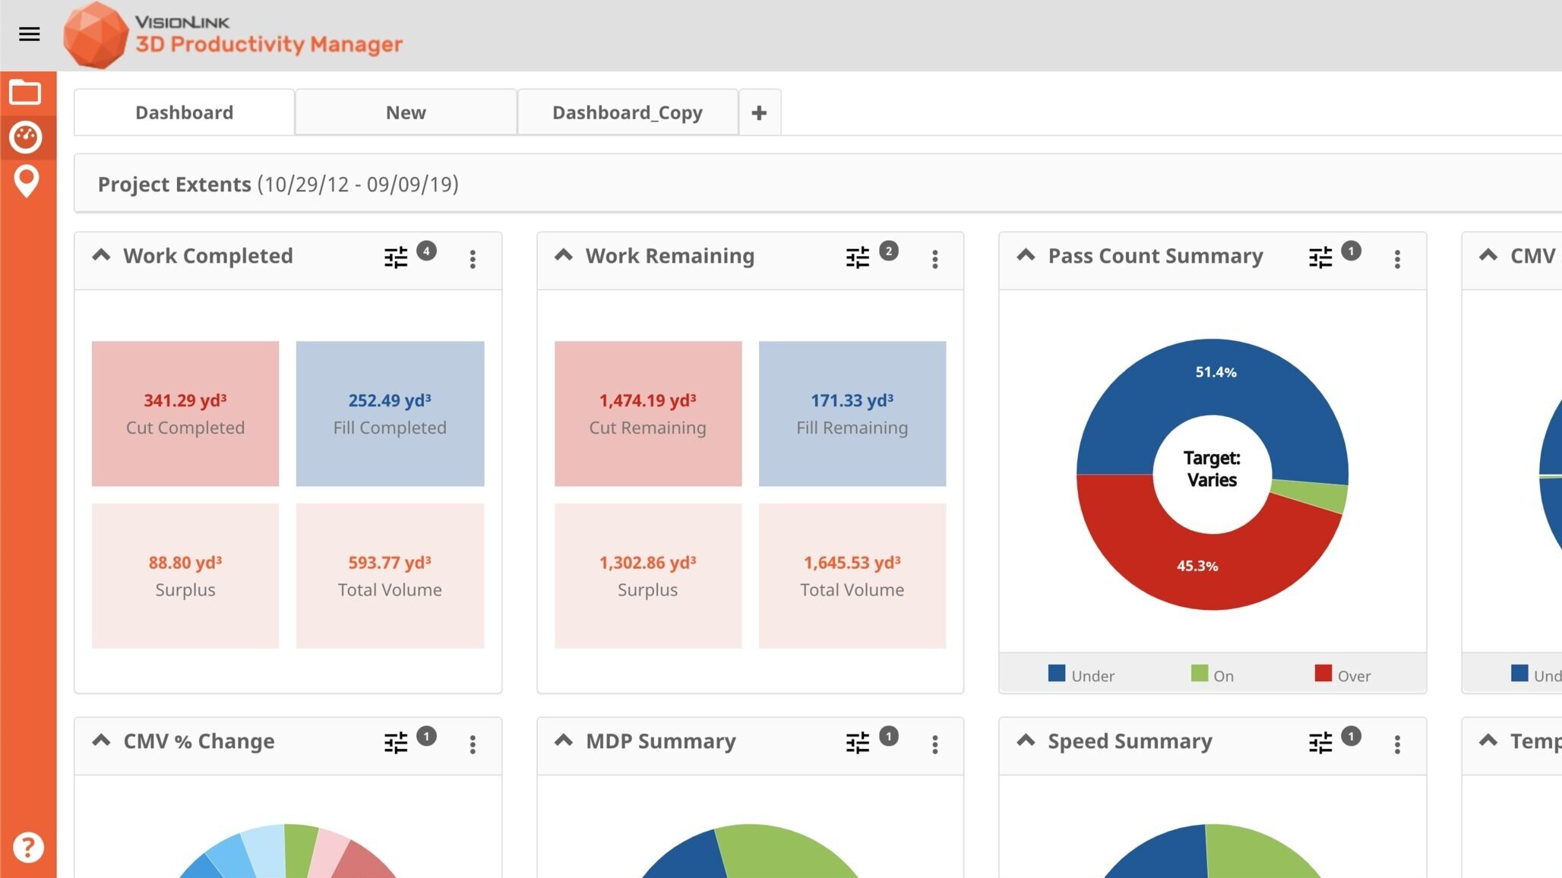This screenshot has width=1562, height=878.
Task: Collapse the Pass Count Summary widget
Action: [x=1026, y=255]
